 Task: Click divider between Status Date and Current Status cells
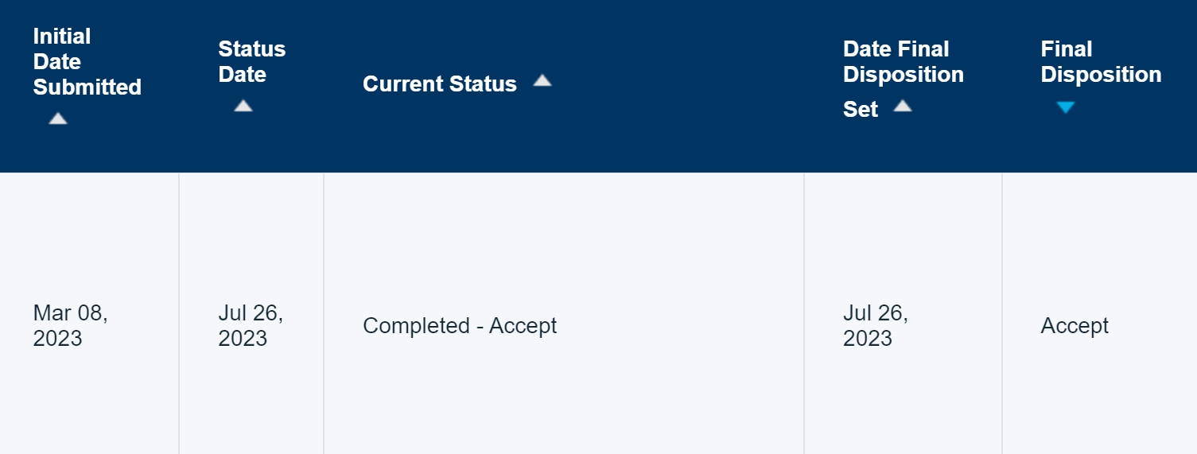[324, 313]
